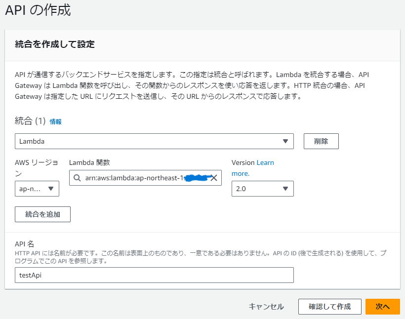Click the chevron on the AWS リージョン selector
Image resolution: width=405 pixels, height=319 pixels.
point(51,188)
